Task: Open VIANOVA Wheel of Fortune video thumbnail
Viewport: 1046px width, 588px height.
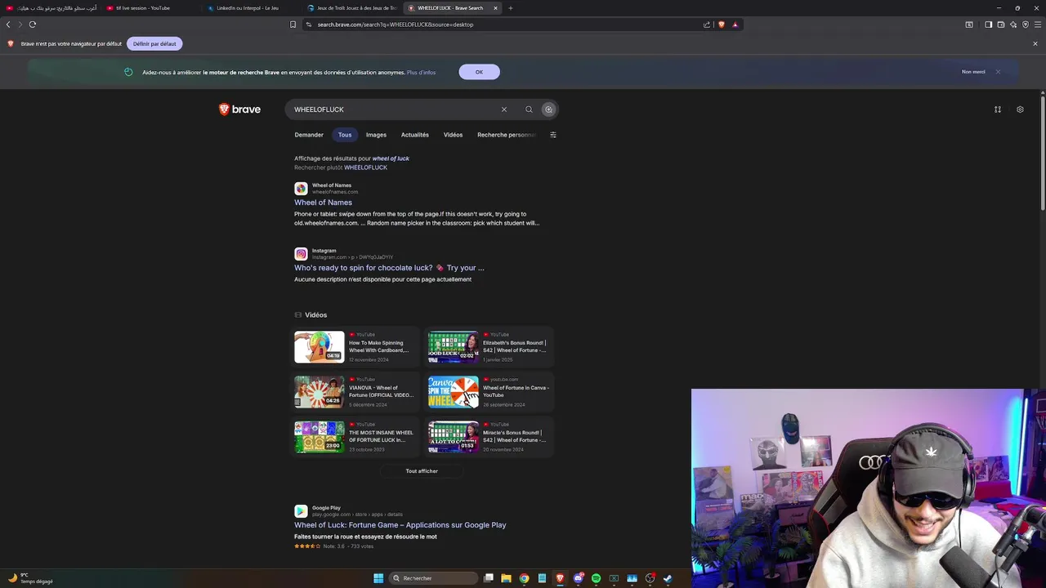Action: click(320, 392)
